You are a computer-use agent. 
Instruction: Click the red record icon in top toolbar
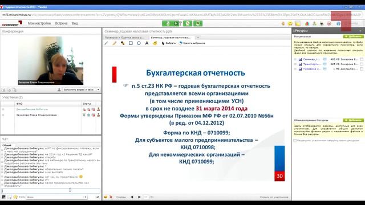click(329, 23)
